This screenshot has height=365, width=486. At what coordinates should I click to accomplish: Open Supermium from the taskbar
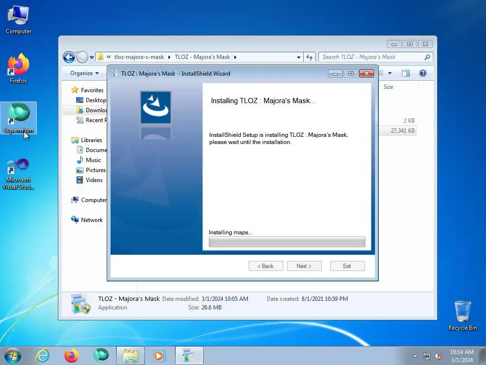pyautogui.click(x=101, y=355)
